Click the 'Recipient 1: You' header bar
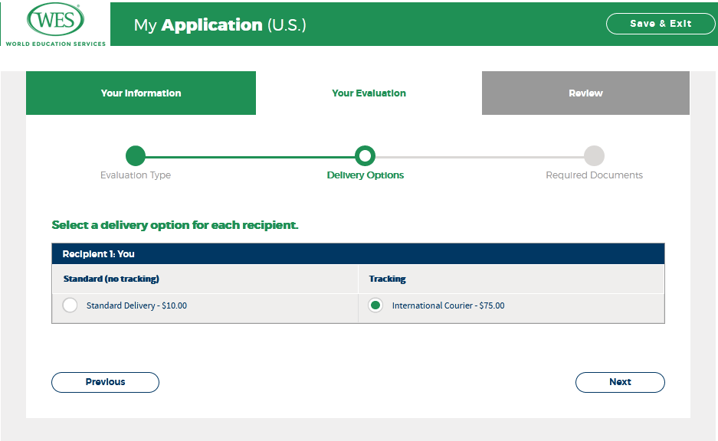Viewport: 718px width, 441px height. click(x=358, y=253)
